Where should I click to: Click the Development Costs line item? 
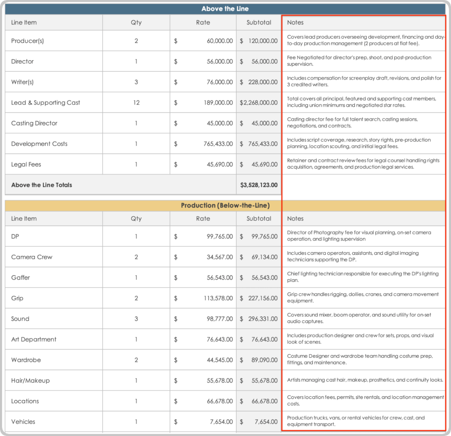coord(54,144)
